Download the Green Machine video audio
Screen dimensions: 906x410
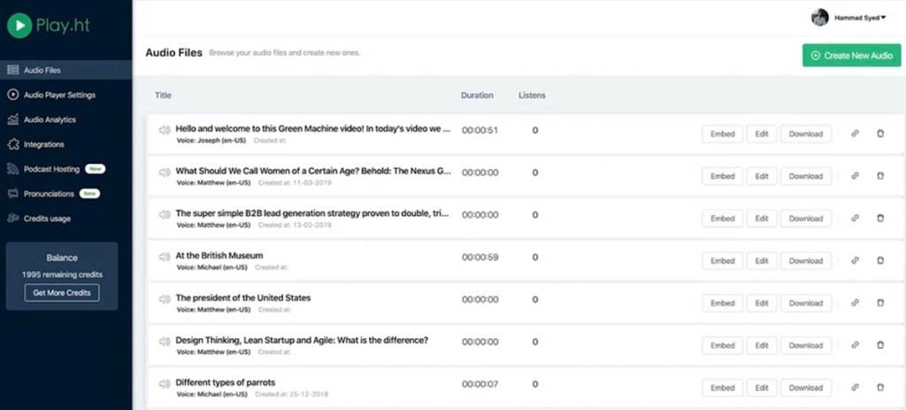tap(806, 134)
